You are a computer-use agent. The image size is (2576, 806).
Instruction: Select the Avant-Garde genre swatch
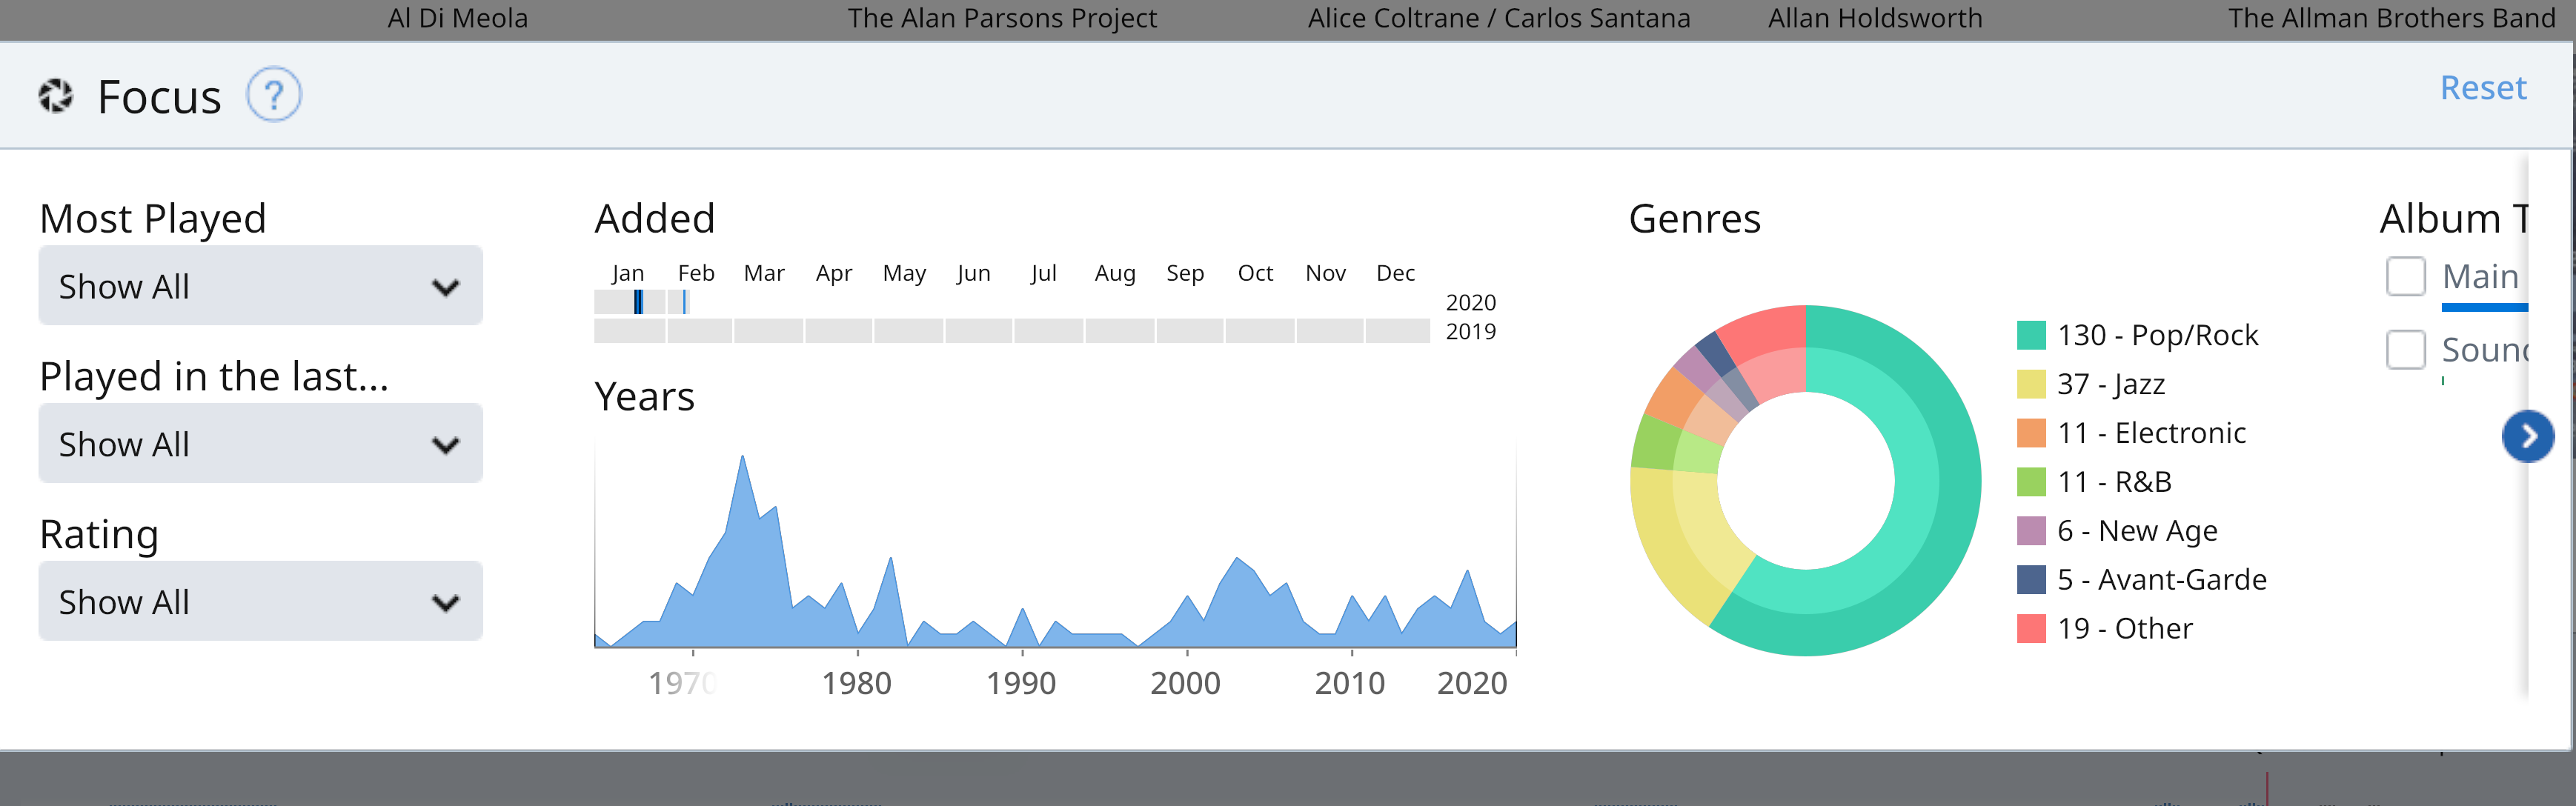coord(2030,580)
